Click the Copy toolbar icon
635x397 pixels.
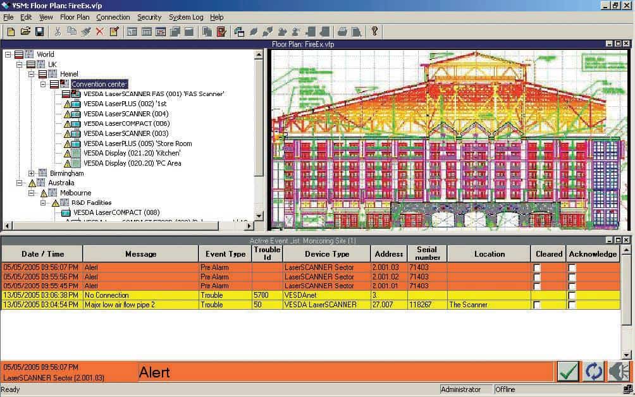[71, 32]
